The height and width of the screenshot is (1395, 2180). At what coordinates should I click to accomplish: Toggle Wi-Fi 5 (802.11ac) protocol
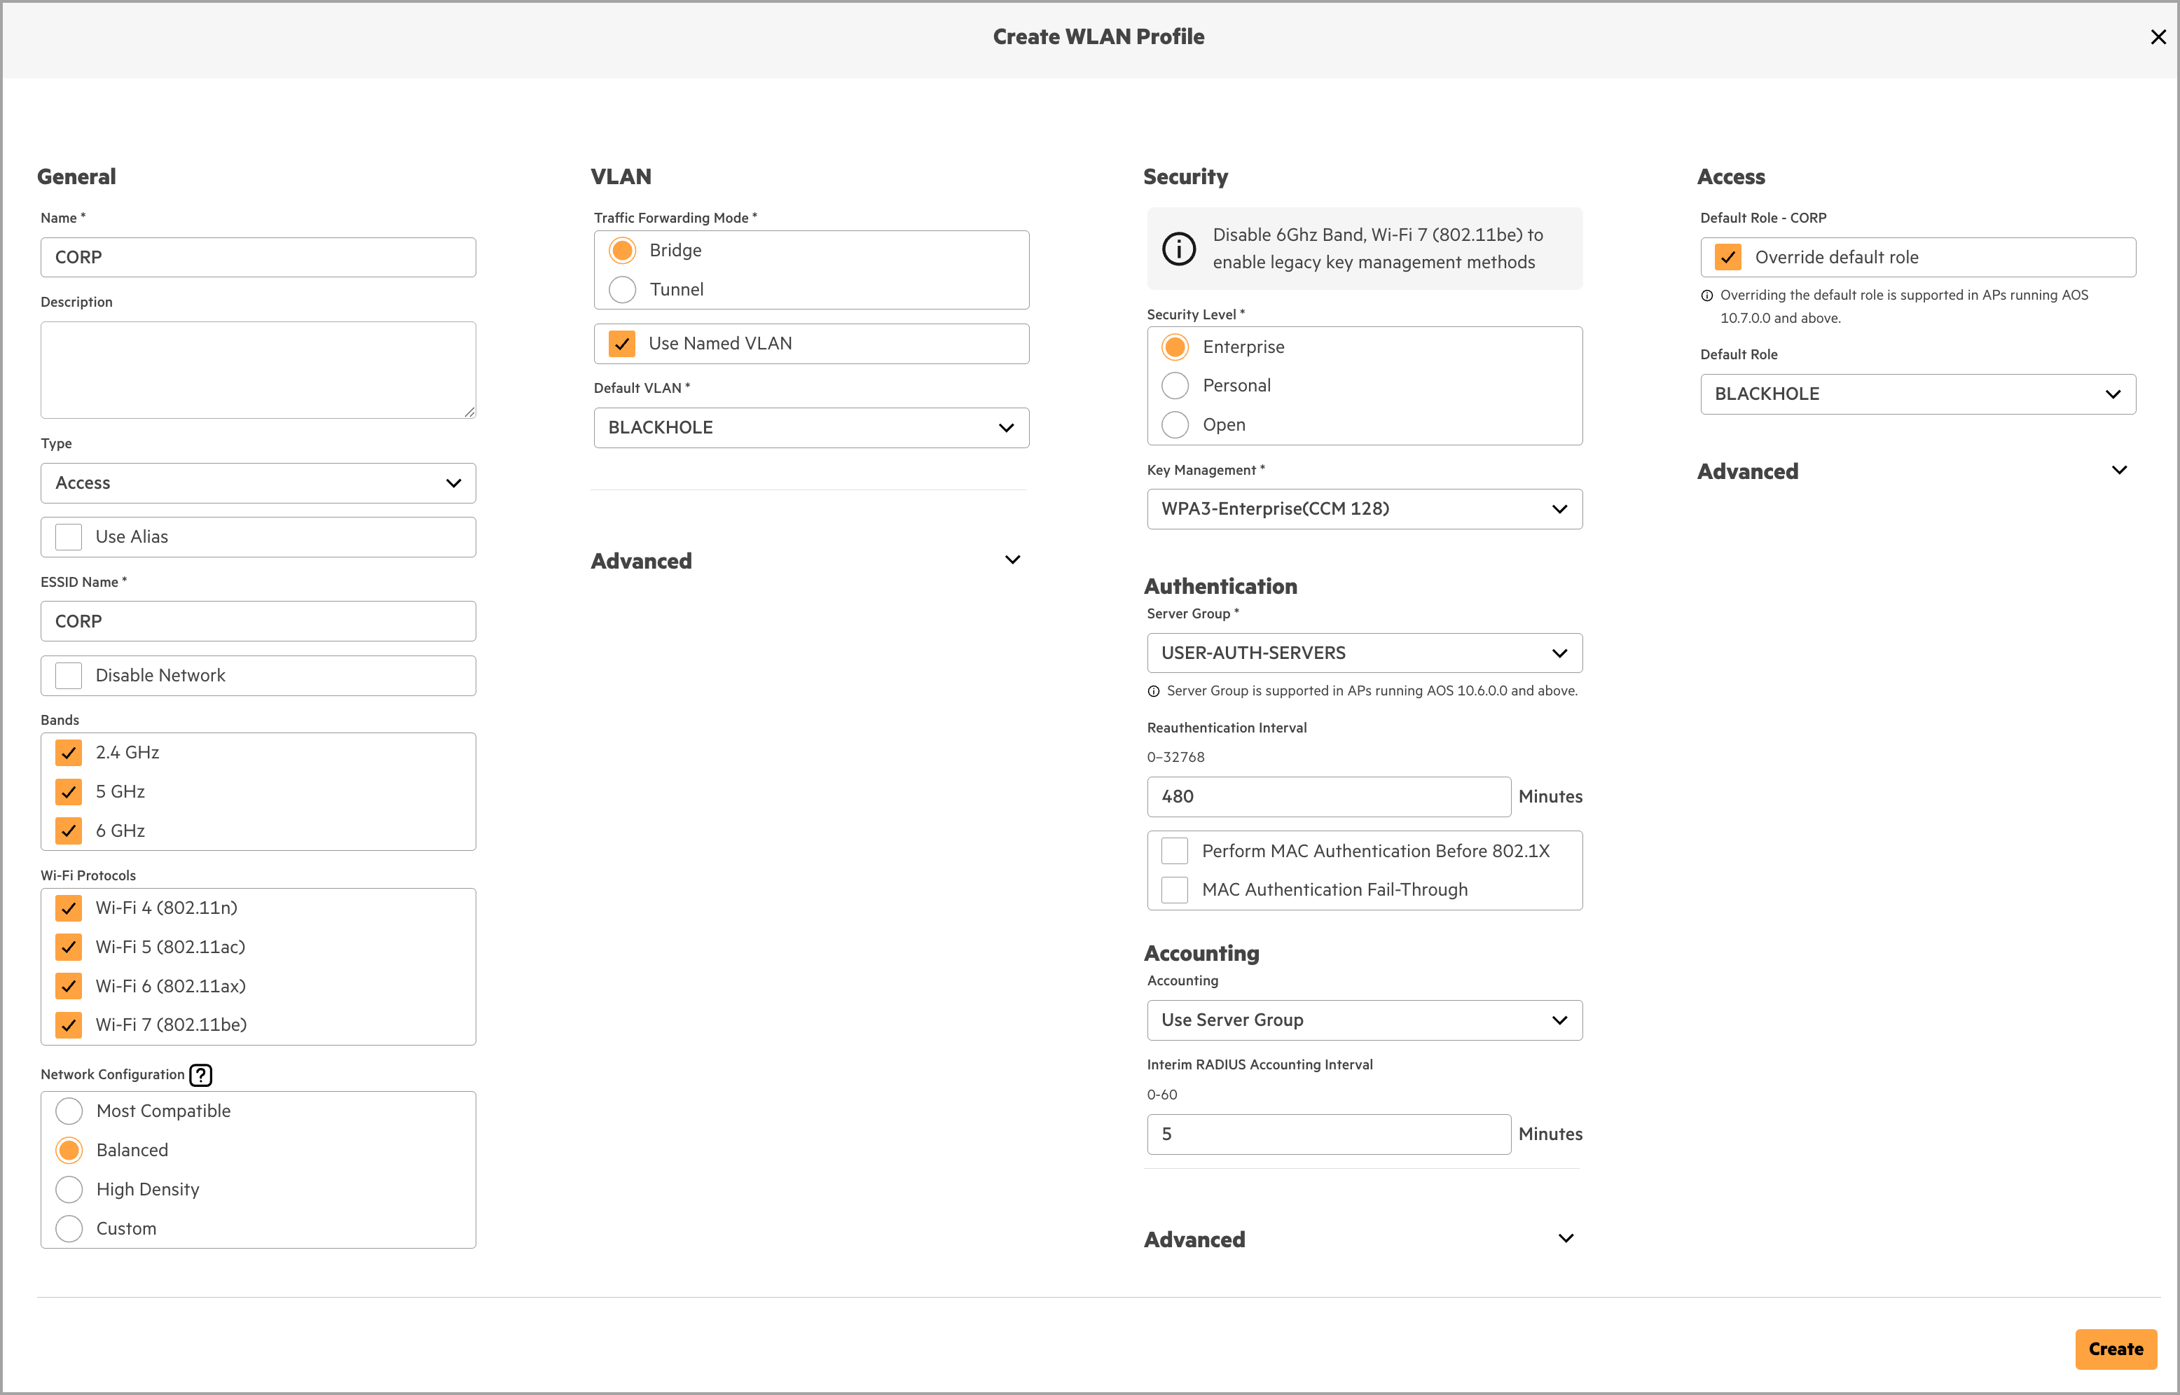pyautogui.click(x=69, y=947)
